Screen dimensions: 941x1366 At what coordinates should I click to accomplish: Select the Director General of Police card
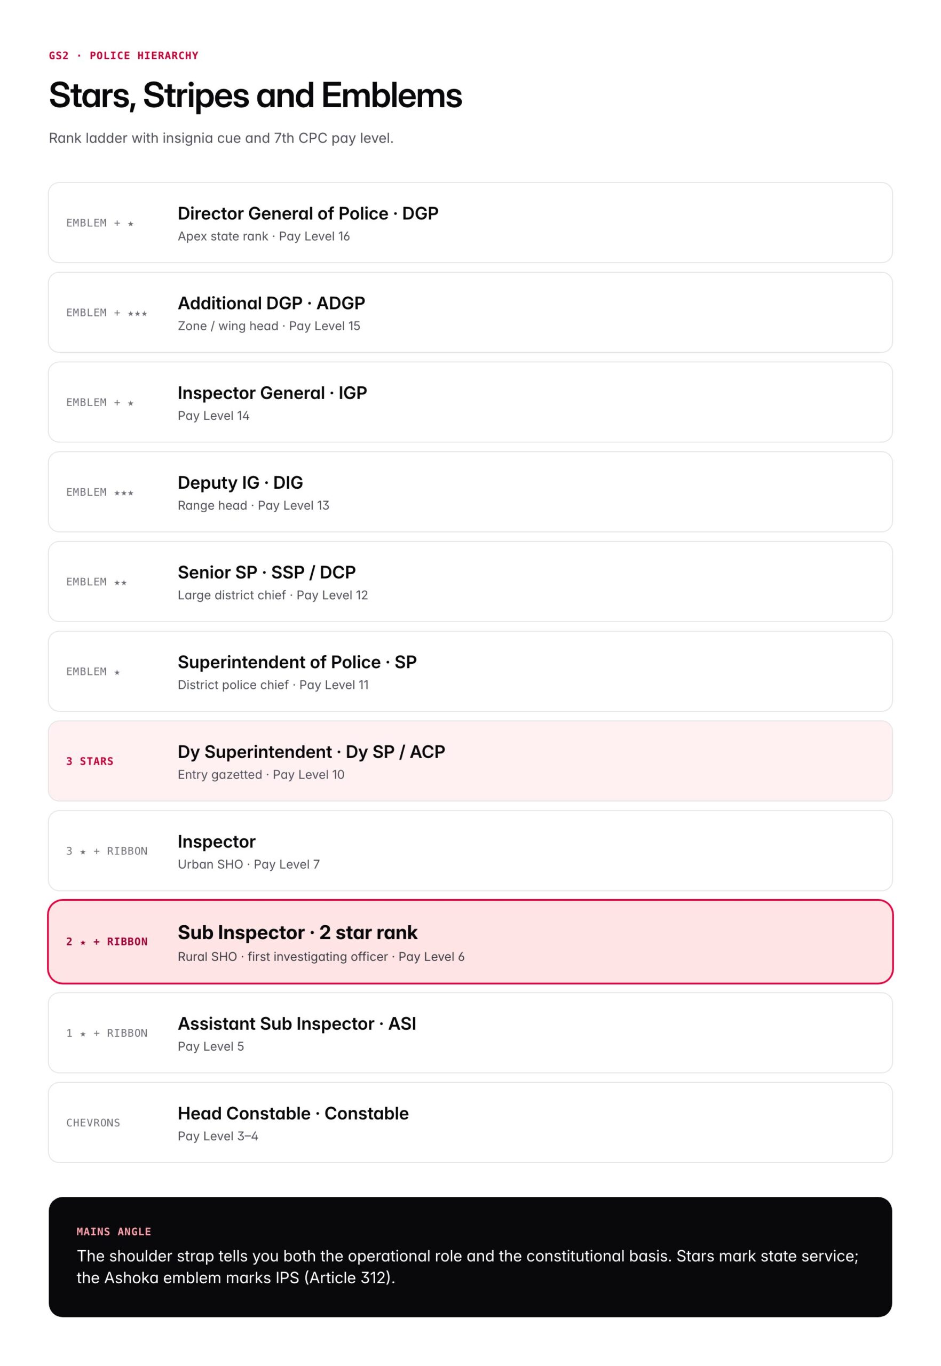tap(470, 223)
